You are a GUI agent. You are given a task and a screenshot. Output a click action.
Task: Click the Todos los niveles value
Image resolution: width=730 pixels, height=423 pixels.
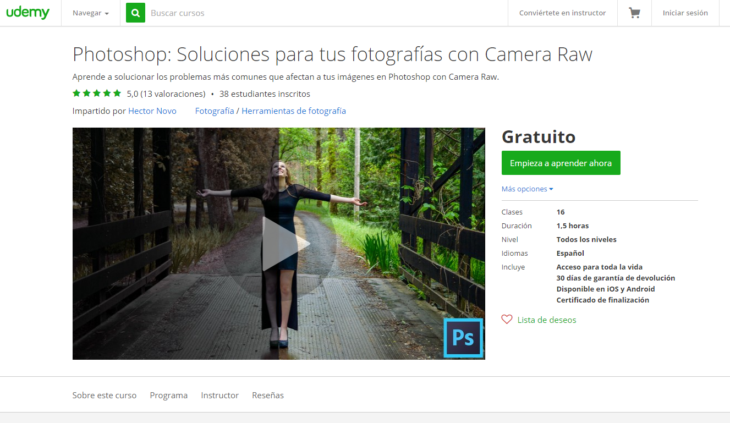(x=586, y=239)
